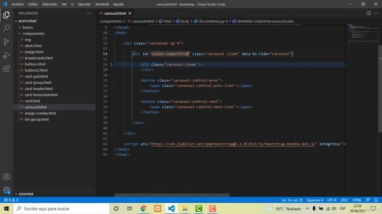Click the volume icon in system tray
Screen dimensions: 382x214
(x=334, y=209)
